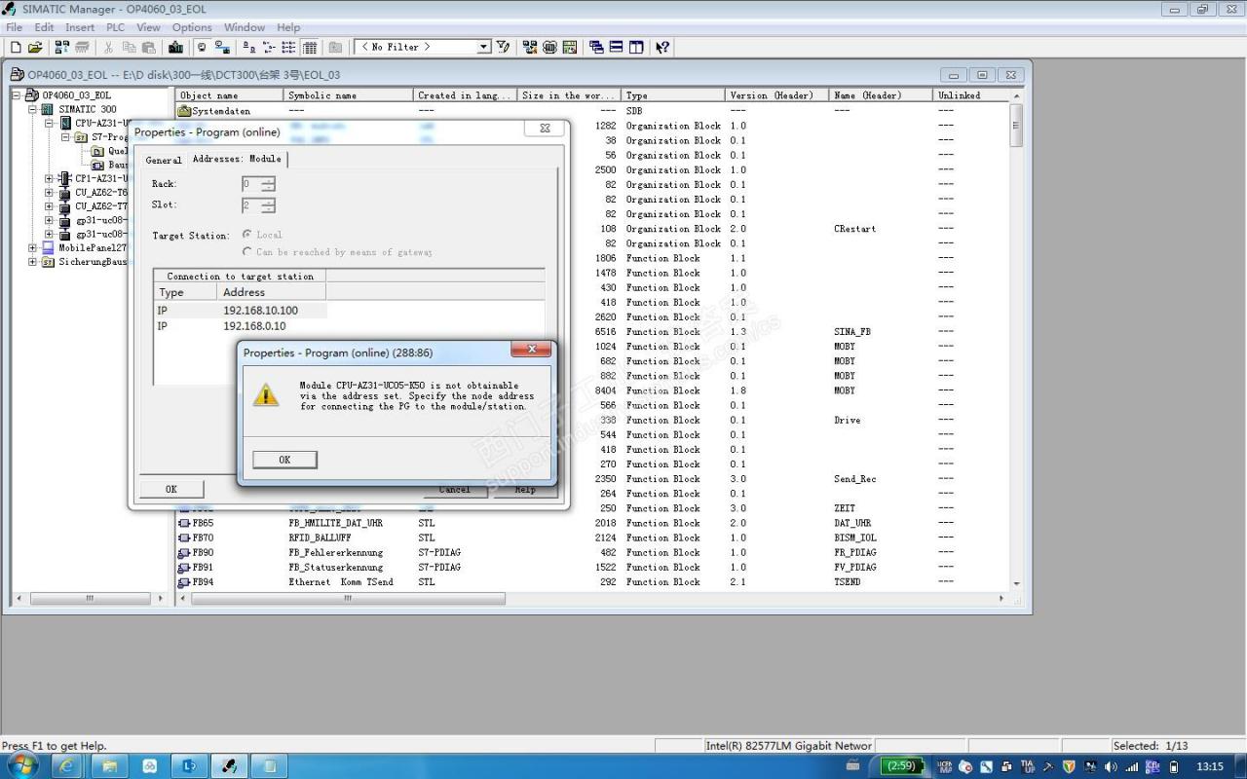The image size is (1247, 779).
Task: Switch to Details view icon
Action: 310,47
